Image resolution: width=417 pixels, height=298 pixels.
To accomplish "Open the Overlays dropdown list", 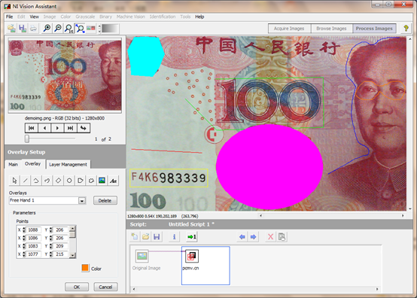I will 82,201.
